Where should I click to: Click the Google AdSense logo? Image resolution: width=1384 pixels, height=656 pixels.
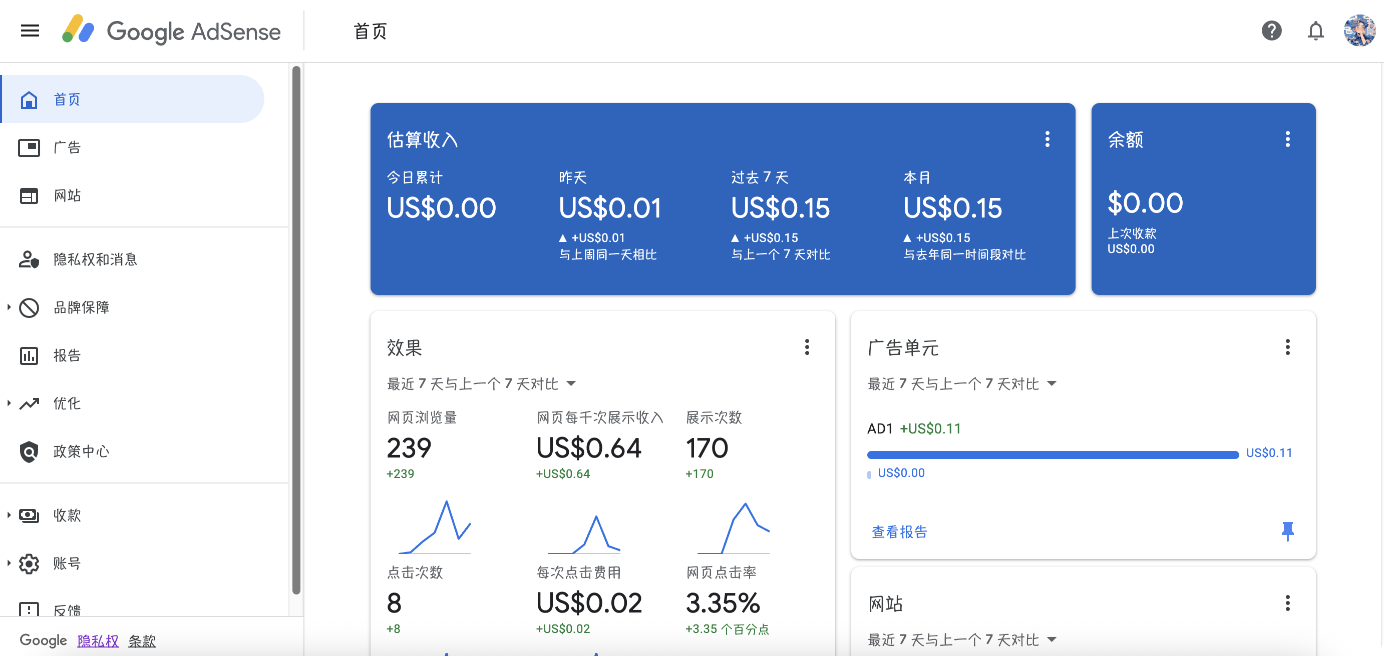tap(171, 30)
